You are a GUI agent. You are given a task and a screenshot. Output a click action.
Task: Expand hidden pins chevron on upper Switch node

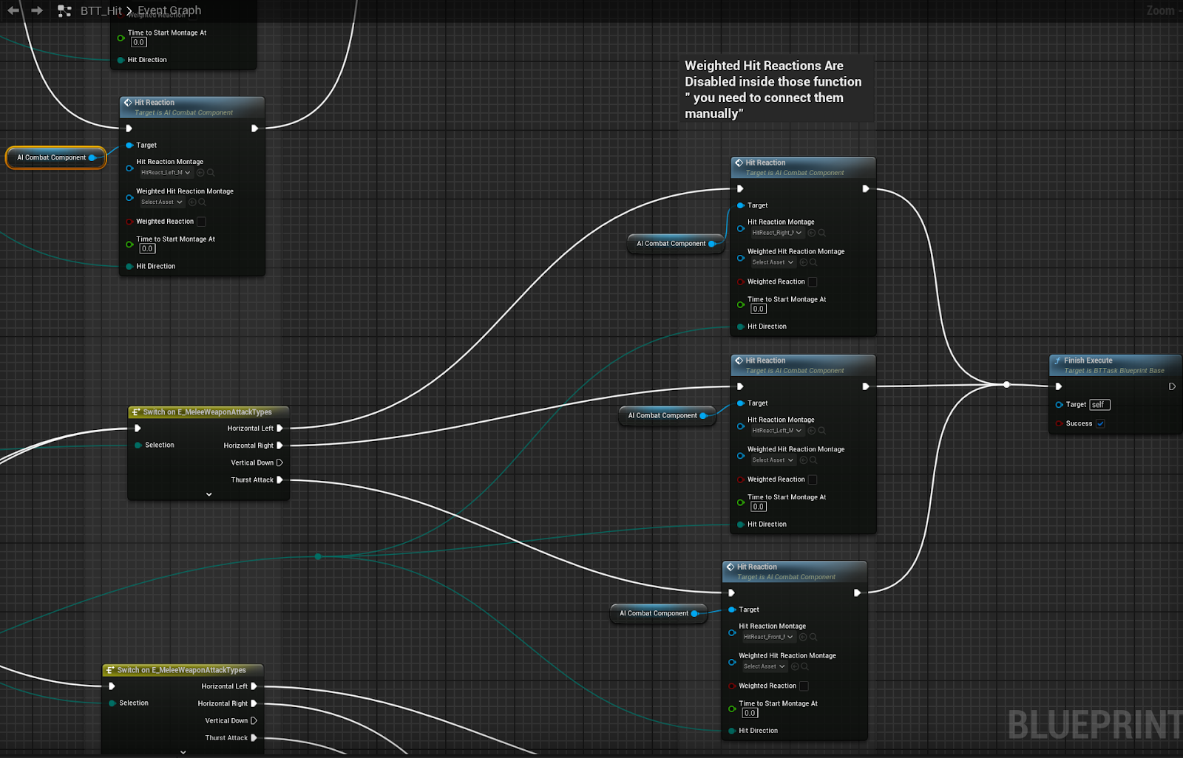[209, 494]
